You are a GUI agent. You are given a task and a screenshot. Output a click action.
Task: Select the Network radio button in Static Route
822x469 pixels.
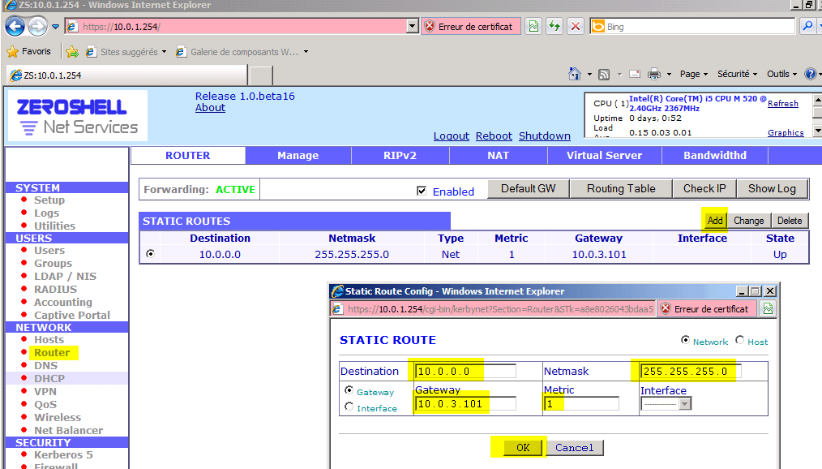click(x=685, y=340)
